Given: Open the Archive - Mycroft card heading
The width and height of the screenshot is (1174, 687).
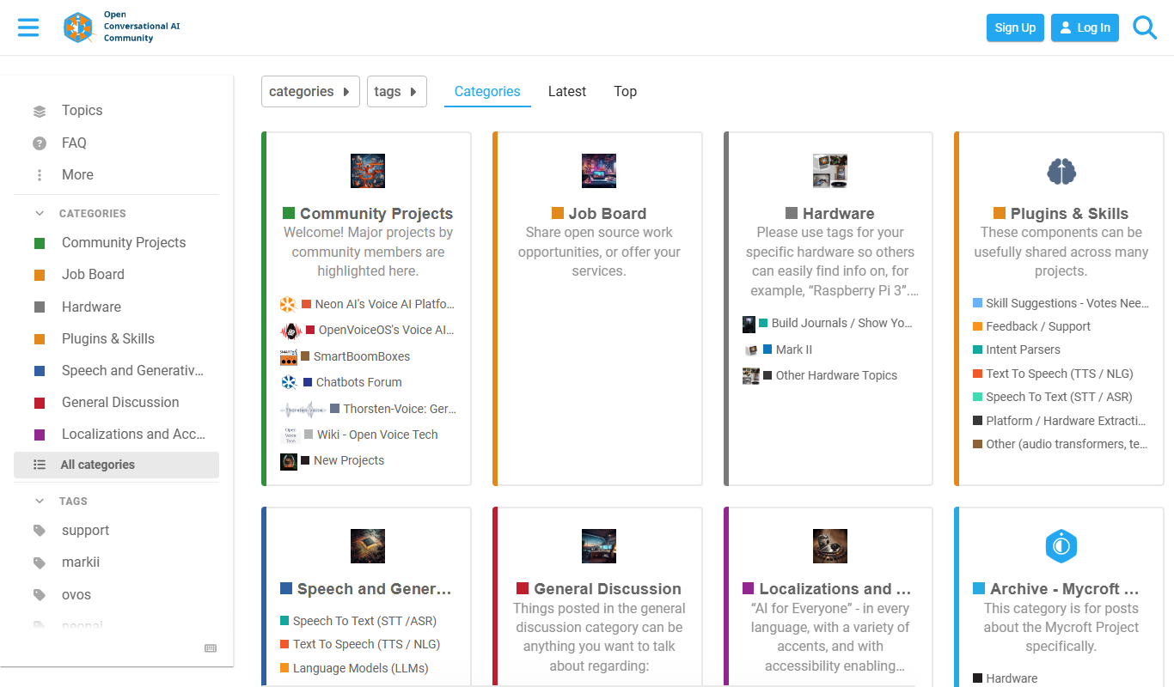Looking at the screenshot, I should point(1065,589).
